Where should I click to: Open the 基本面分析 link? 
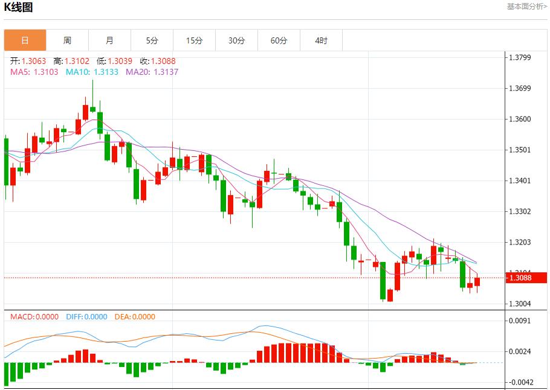click(526, 7)
